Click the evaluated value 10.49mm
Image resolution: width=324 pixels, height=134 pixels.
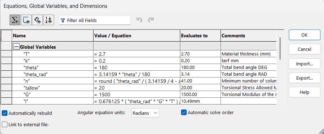point(200,101)
